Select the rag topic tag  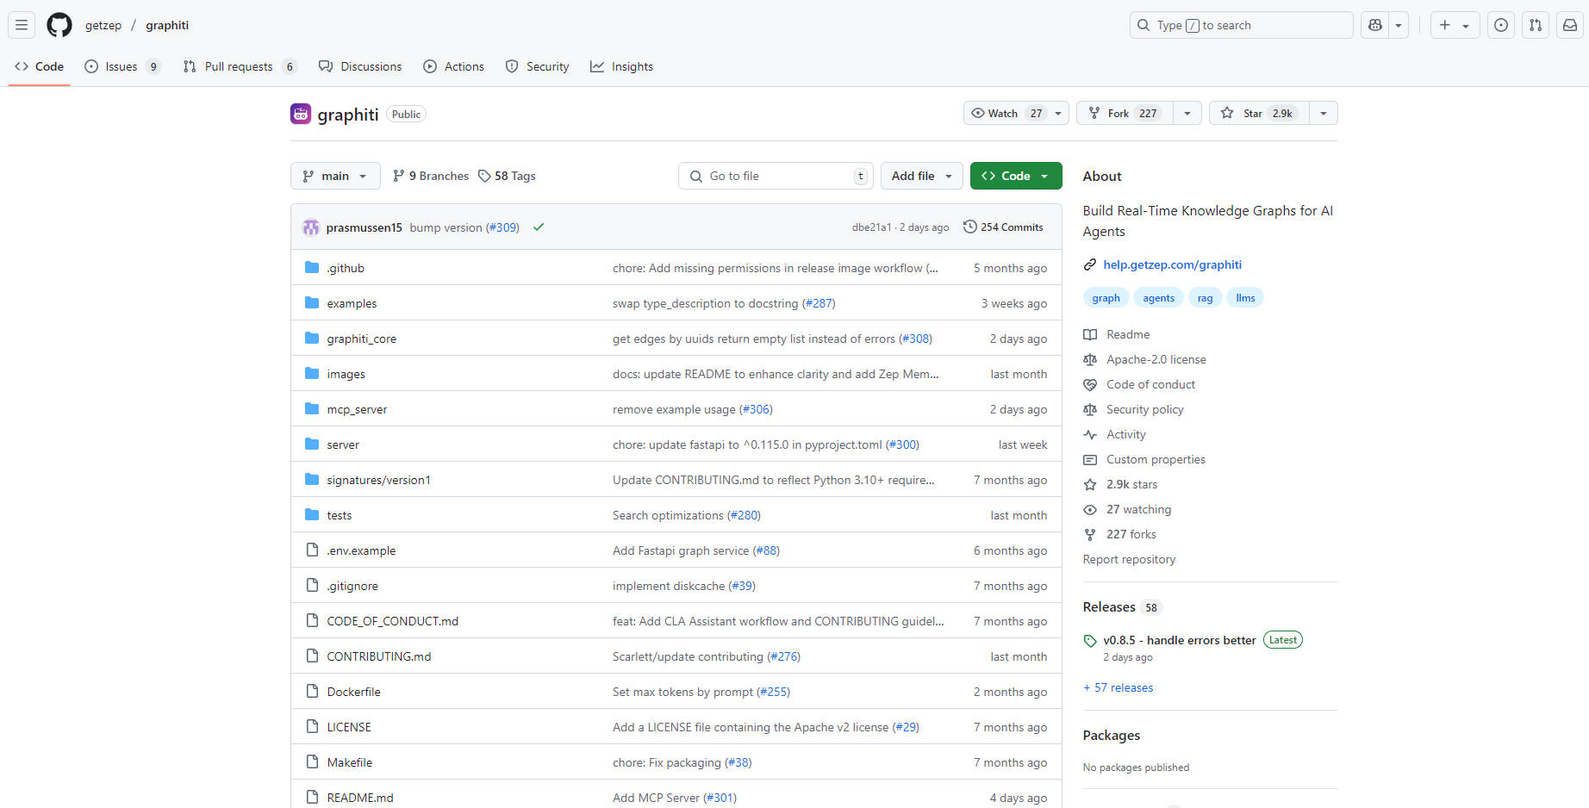(x=1205, y=298)
